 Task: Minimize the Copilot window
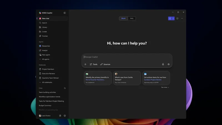coord(173,12)
